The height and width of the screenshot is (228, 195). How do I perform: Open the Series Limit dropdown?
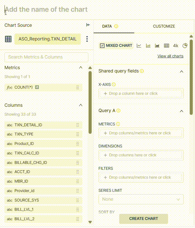tap(141, 199)
